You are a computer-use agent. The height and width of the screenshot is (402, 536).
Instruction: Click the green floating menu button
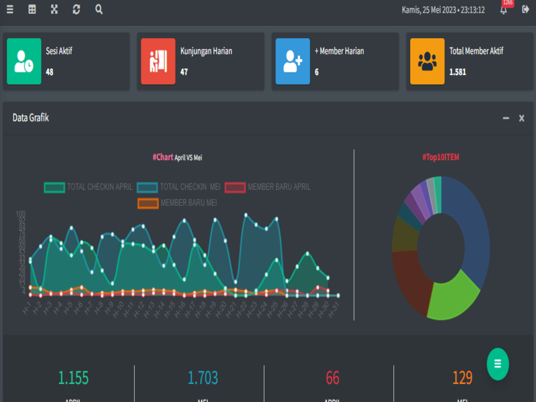[x=498, y=364]
